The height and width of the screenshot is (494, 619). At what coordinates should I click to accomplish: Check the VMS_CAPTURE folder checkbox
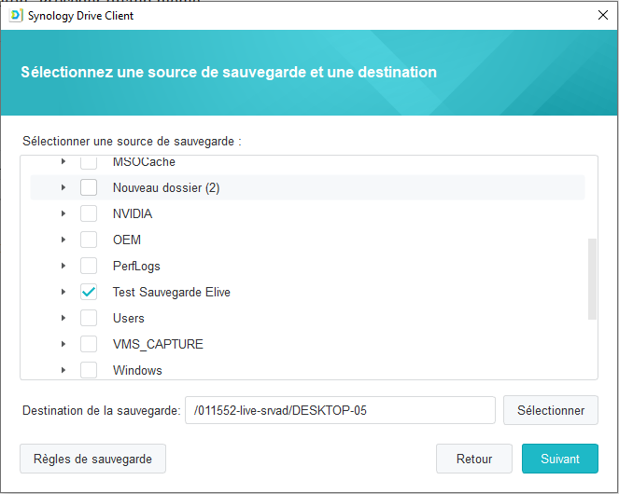tap(89, 344)
